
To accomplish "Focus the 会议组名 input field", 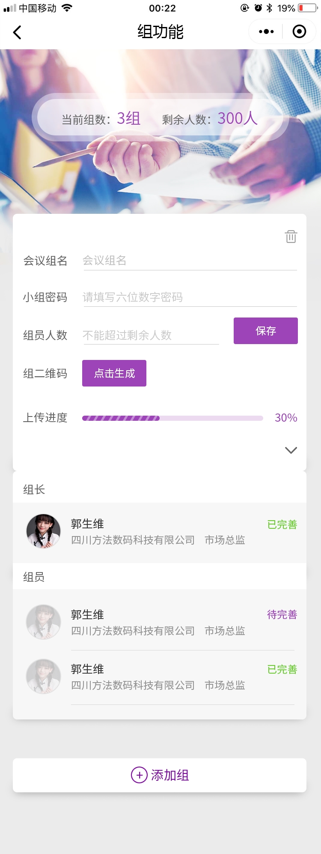I will click(x=189, y=261).
